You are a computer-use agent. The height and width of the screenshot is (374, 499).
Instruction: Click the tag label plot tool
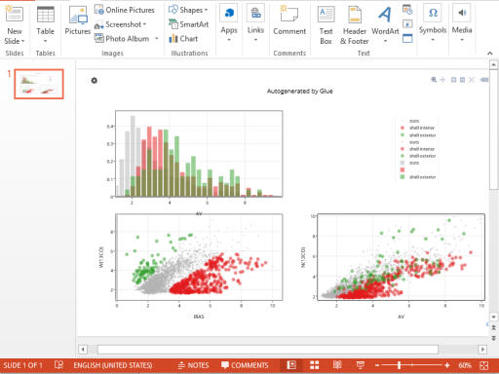[484, 80]
